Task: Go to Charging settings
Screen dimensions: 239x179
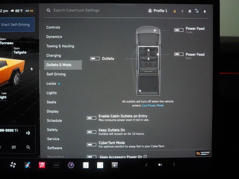Action: [54, 56]
